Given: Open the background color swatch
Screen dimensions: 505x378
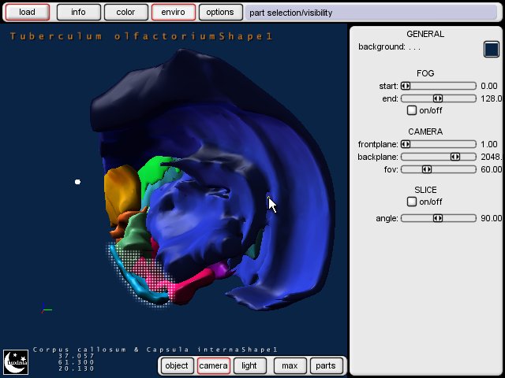Looking at the screenshot, I should 492,49.
